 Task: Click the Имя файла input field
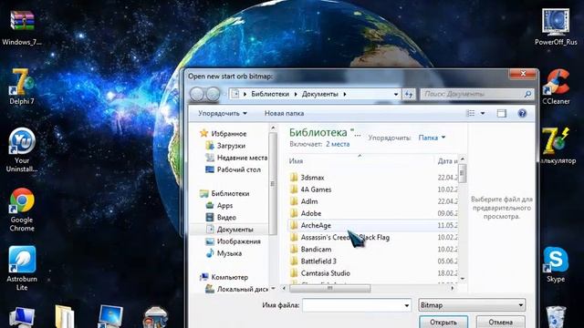click(357, 305)
